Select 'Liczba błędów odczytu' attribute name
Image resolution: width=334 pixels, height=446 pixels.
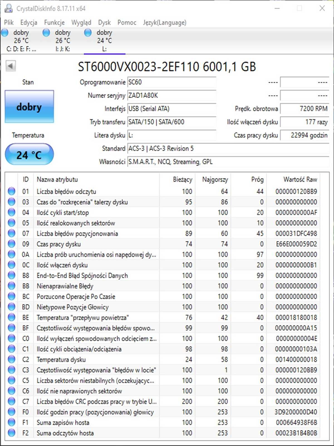[x=67, y=192]
